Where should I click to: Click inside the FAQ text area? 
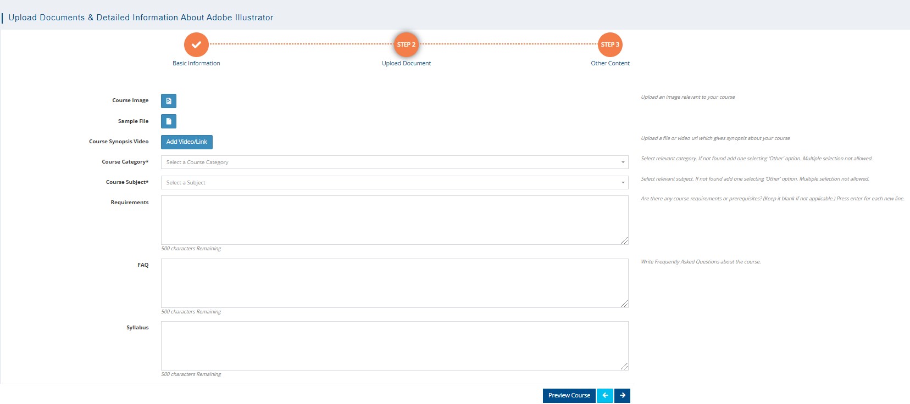(x=394, y=283)
